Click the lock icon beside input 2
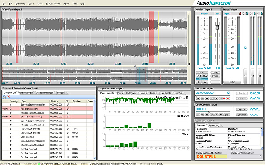The height and width of the screenshot is (165, 265). (x=247, y=14)
